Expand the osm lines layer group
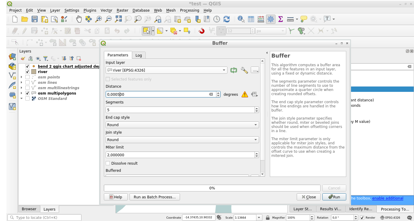This screenshot has height=221, width=414. [x=21, y=82]
